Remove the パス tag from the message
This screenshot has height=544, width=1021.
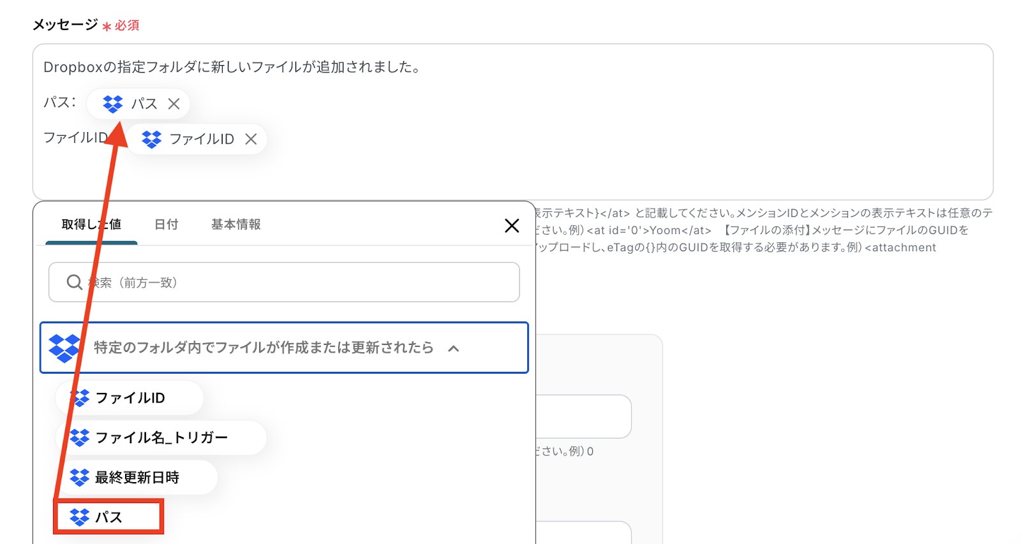point(174,104)
